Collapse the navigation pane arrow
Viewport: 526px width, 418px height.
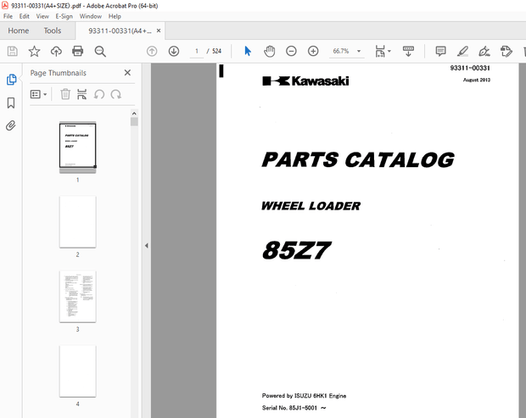[146, 245]
